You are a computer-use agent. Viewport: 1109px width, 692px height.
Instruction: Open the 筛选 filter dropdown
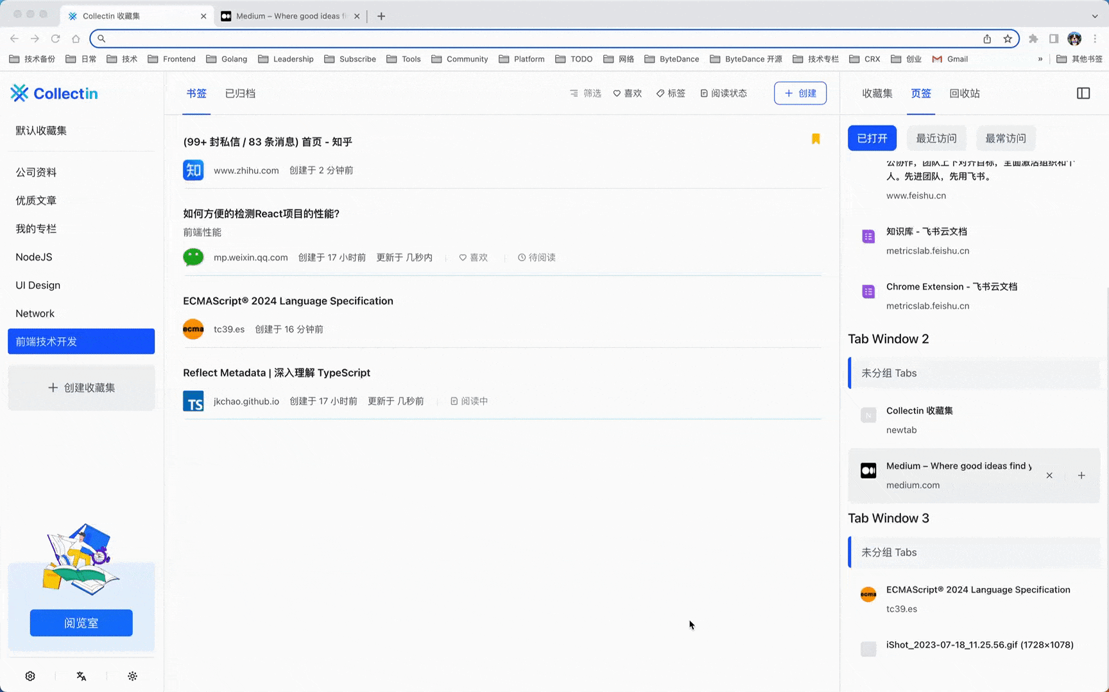click(x=585, y=93)
